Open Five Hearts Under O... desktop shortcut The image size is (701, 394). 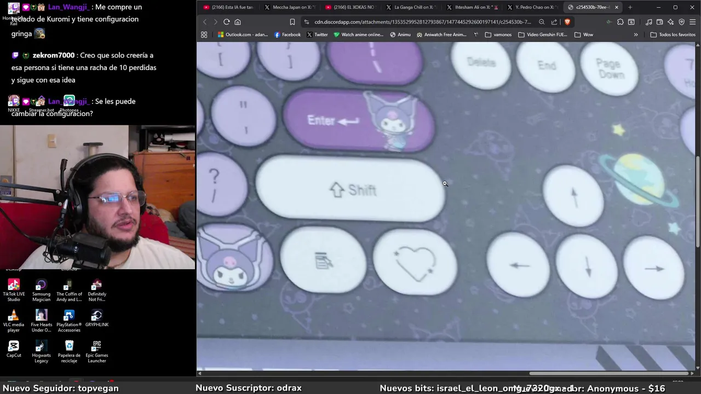point(41,321)
